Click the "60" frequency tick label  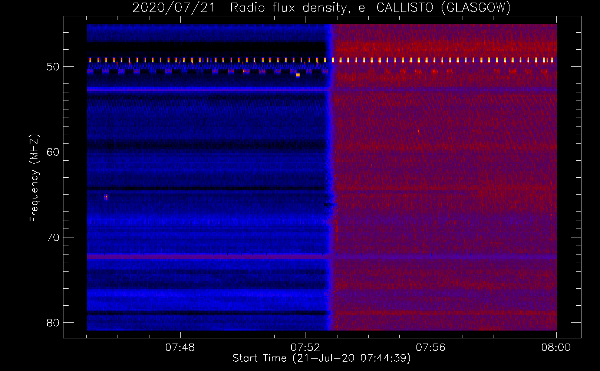[53, 152]
